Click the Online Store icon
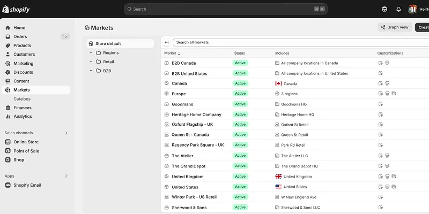Screen dimensions: 429x214 click(8, 142)
